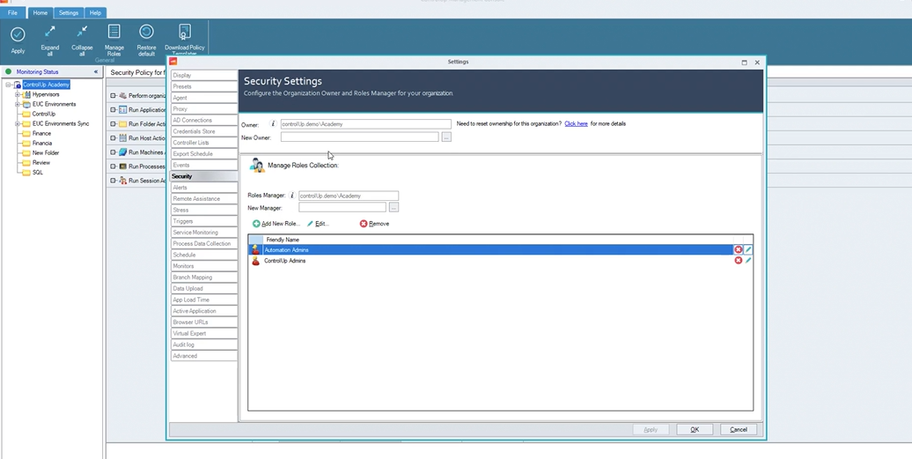Screen dimensions: 912x459
Task: Click the Friendly Name column header
Action: 499,239
